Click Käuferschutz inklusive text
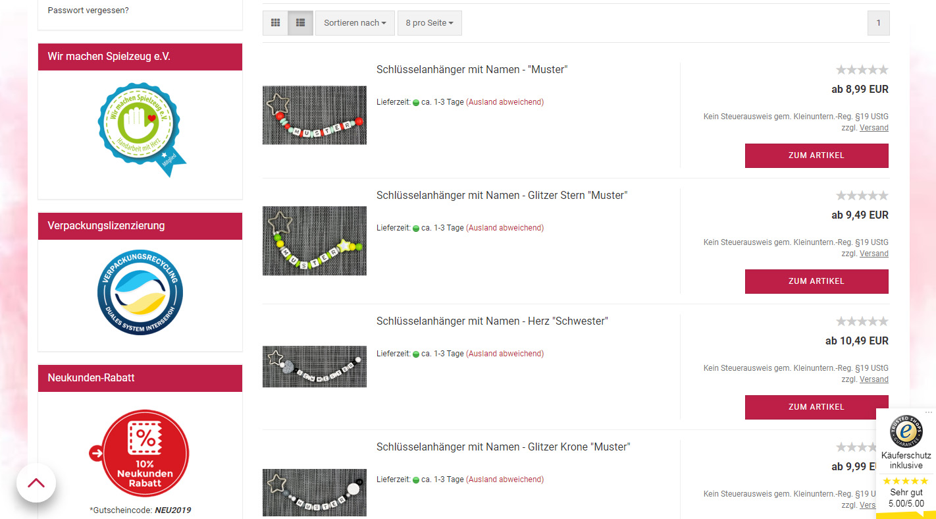The image size is (936, 519). (x=906, y=460)
